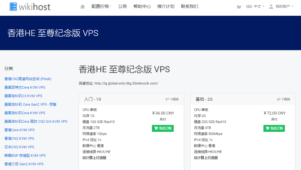Click the 分类 sidebar heading

click(x=9, y=68)
